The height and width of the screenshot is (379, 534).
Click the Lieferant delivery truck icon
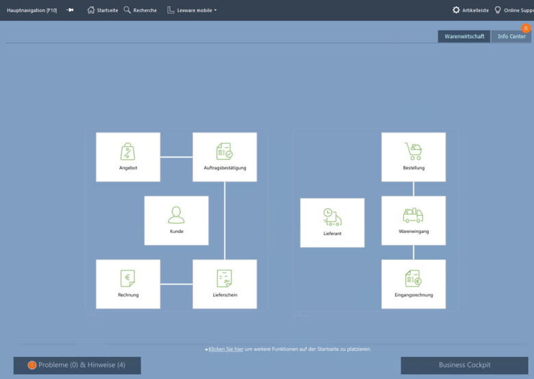(x=332, y=217)
